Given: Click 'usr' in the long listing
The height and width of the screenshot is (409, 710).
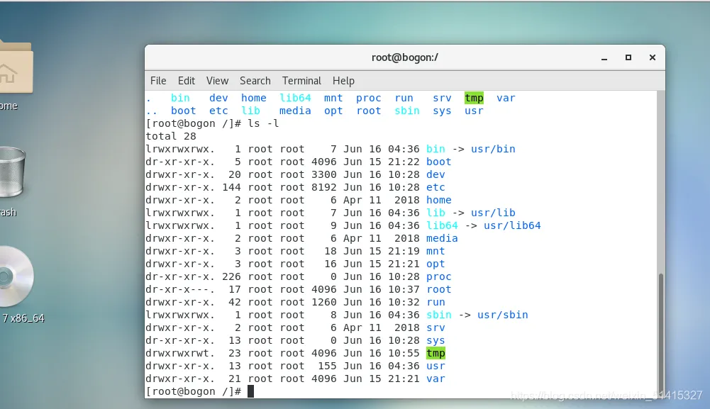Looking at the screenshot, I should pos(436,366).
